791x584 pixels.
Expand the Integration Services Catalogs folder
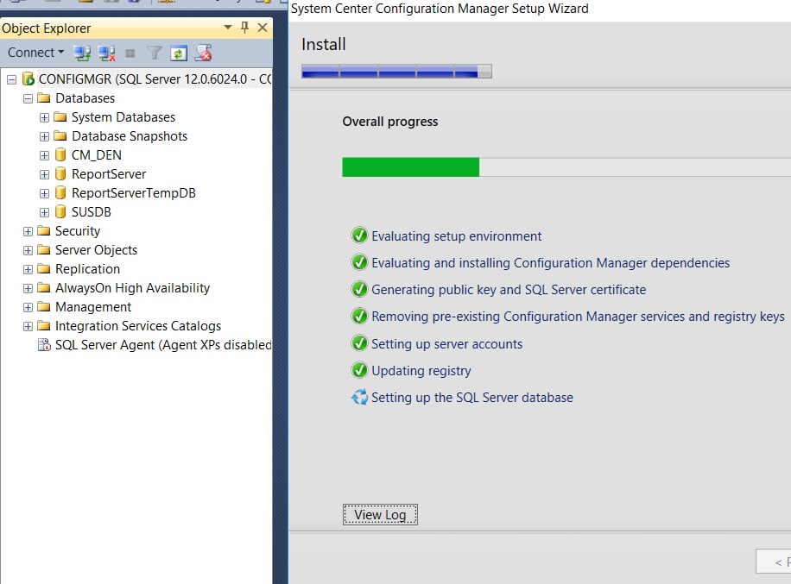(x=28, y=327)
